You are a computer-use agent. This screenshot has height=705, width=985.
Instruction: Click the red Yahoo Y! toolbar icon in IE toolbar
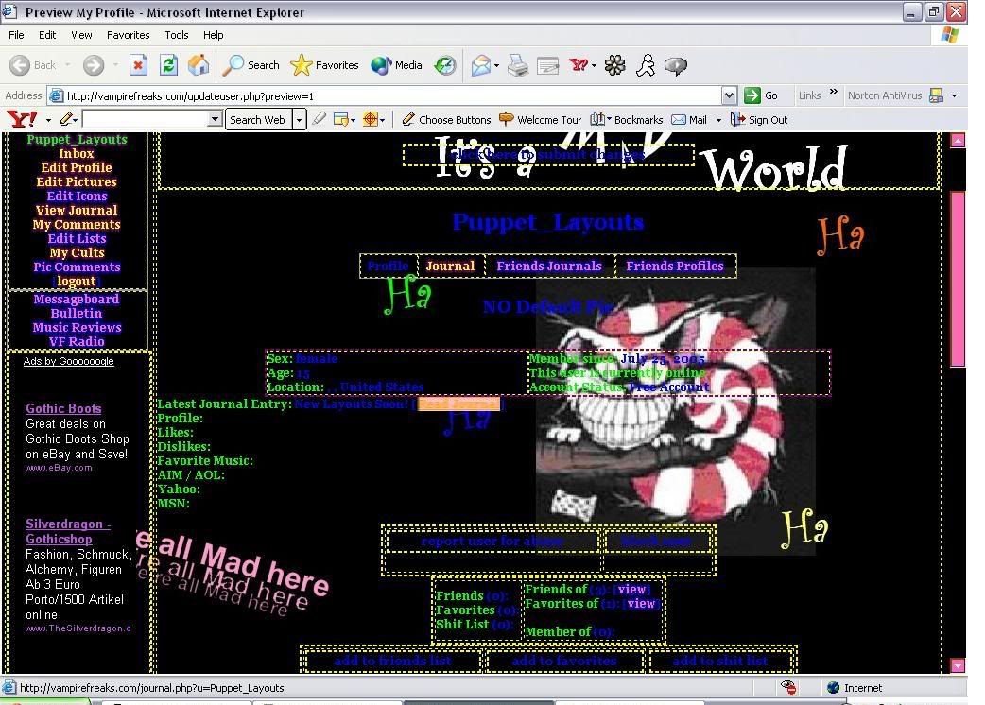coord(579,64)
